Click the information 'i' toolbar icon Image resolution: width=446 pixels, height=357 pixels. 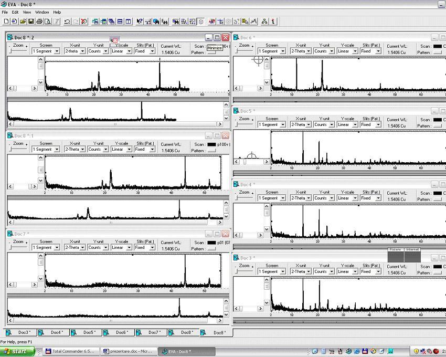[273, 22]
